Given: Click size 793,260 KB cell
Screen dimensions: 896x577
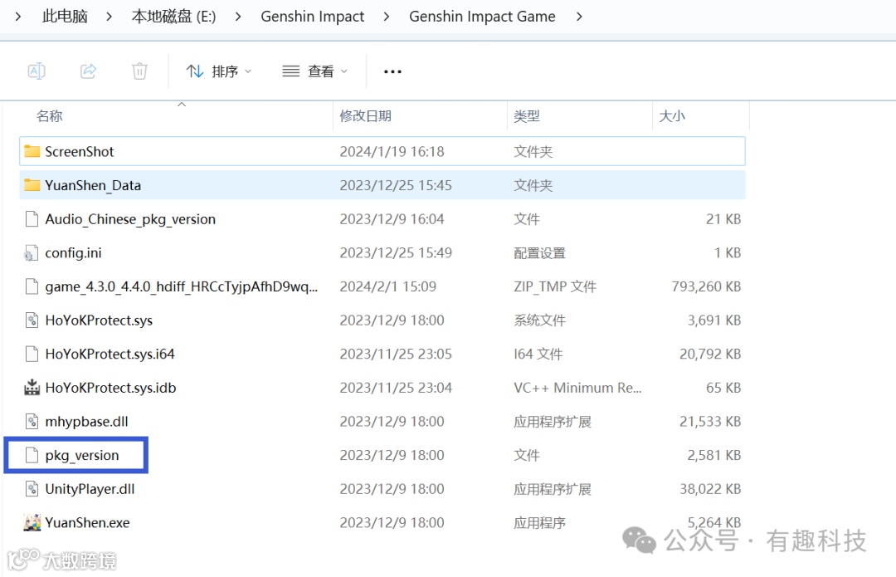Looking at the screenshot, I should click(706, 286).
